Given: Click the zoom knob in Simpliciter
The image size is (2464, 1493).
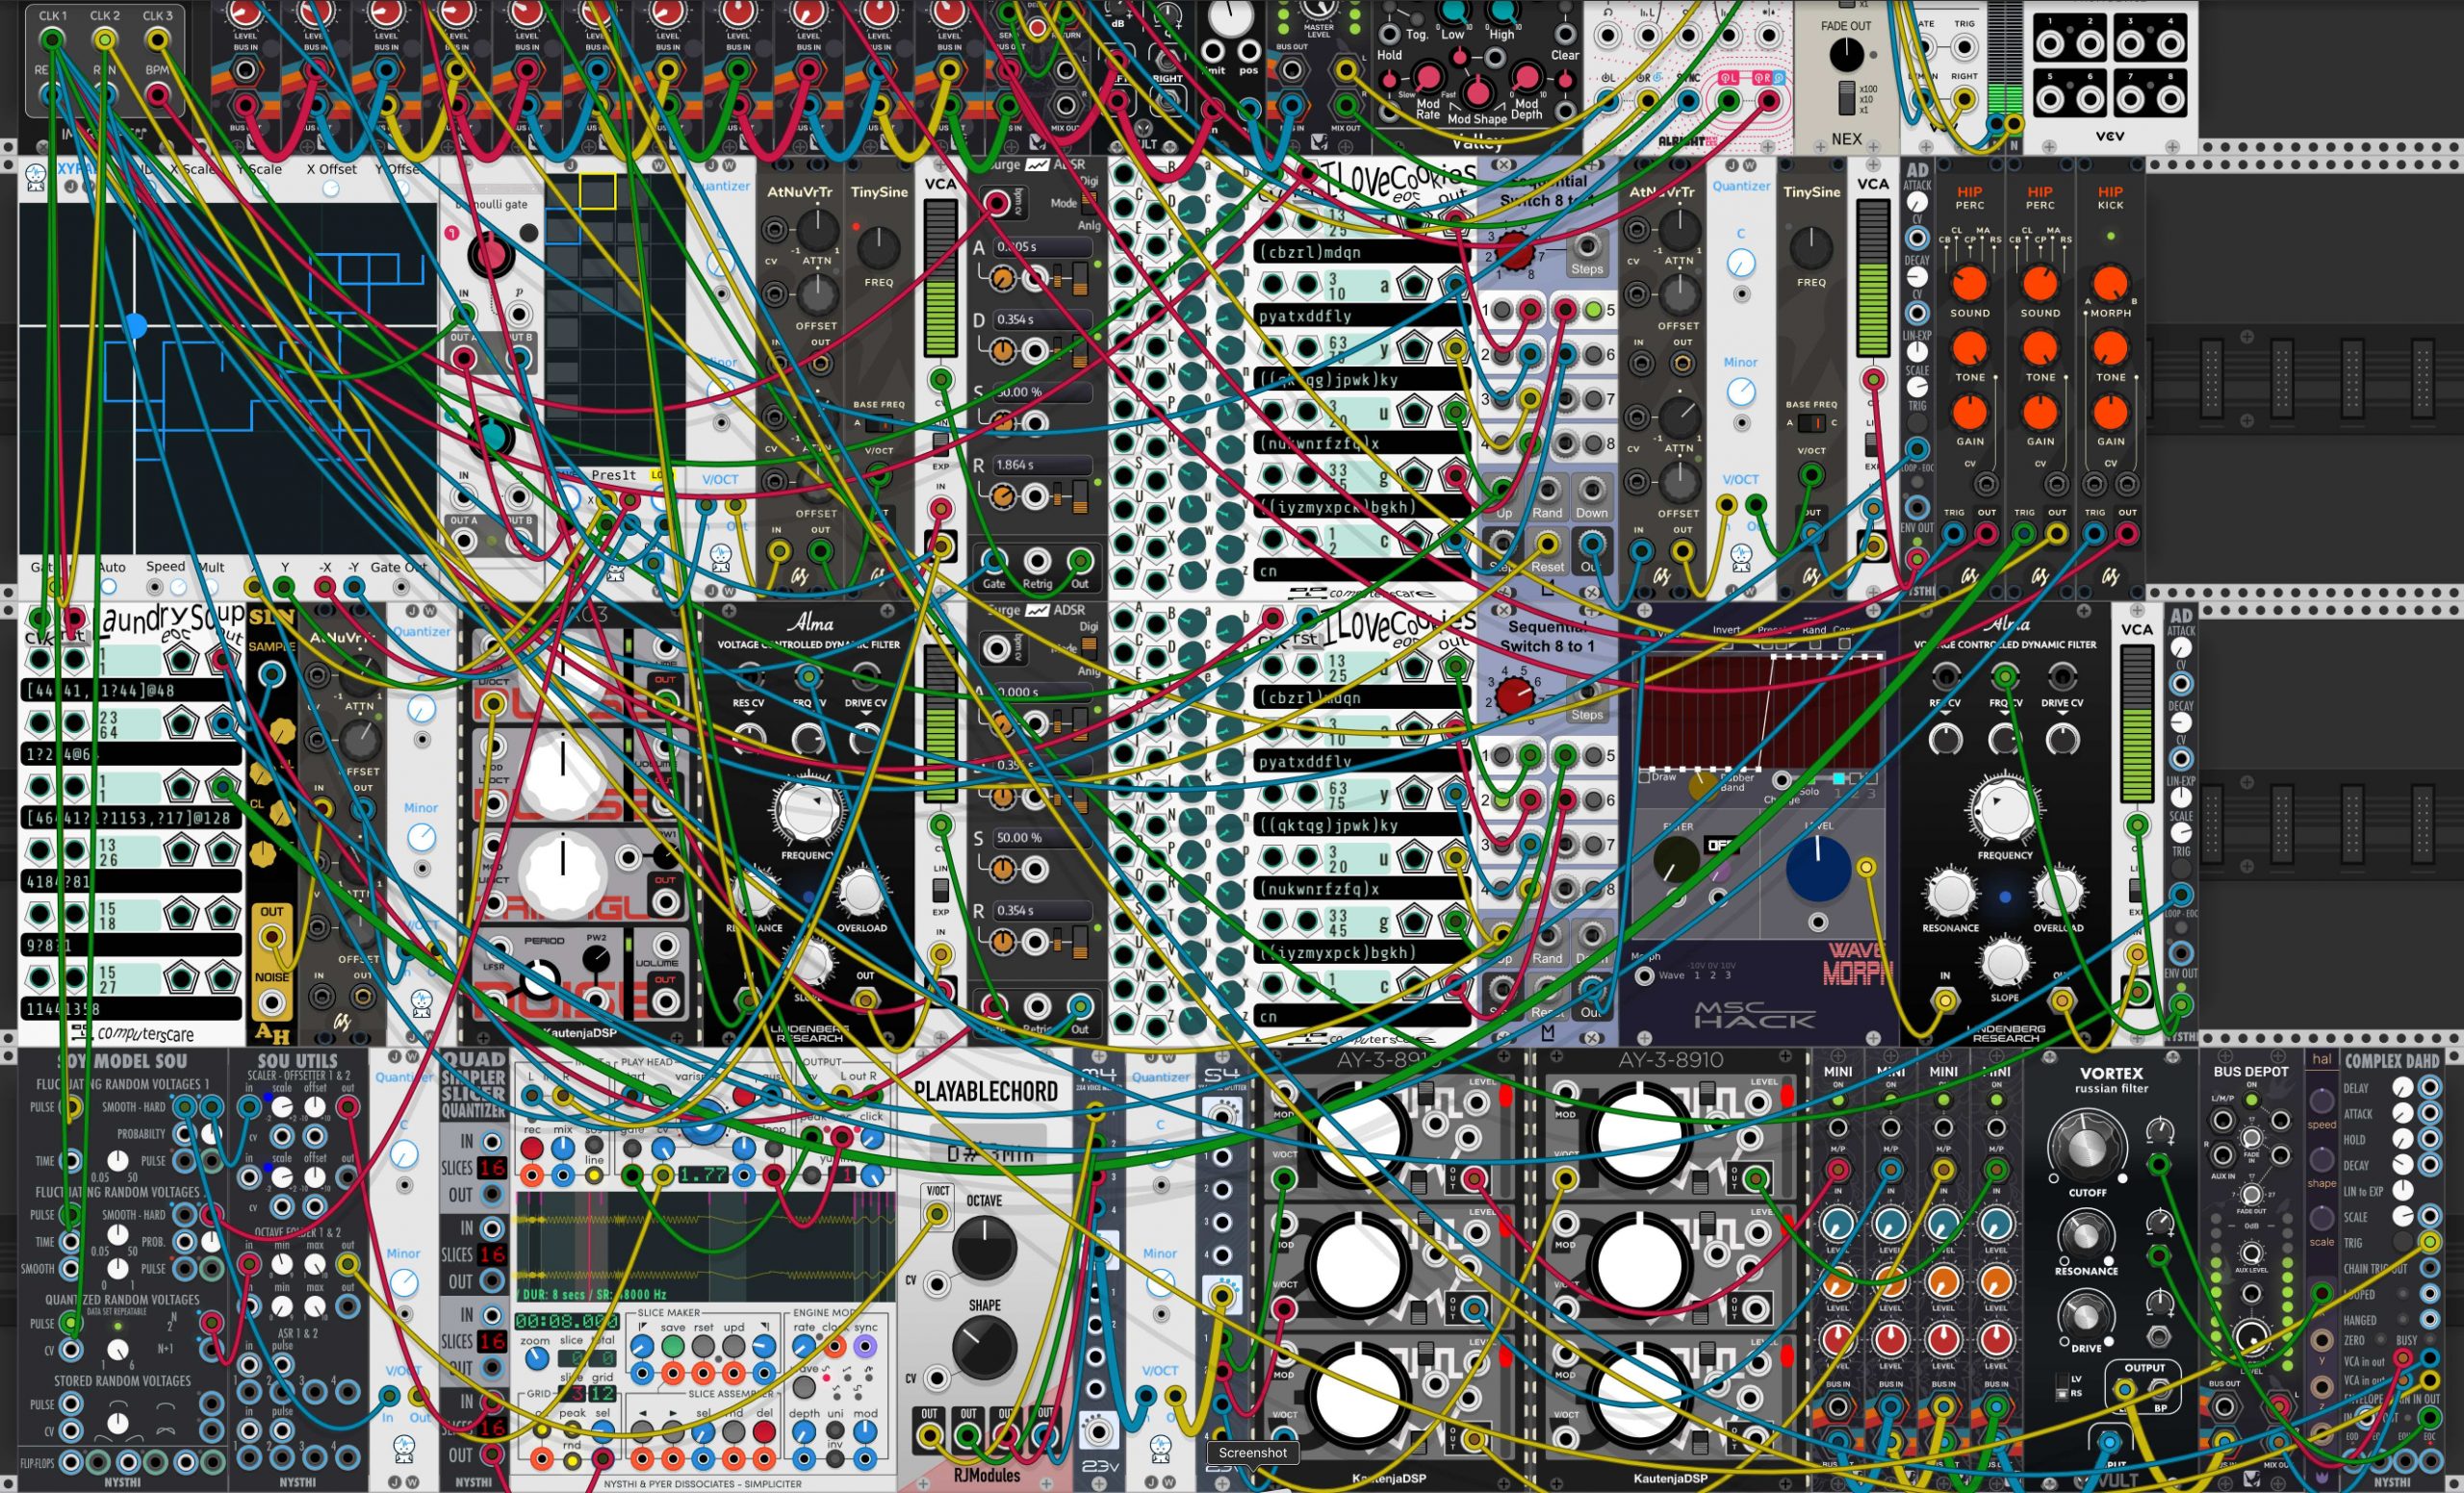Looking at the screenshot, I should point(536,1359).
